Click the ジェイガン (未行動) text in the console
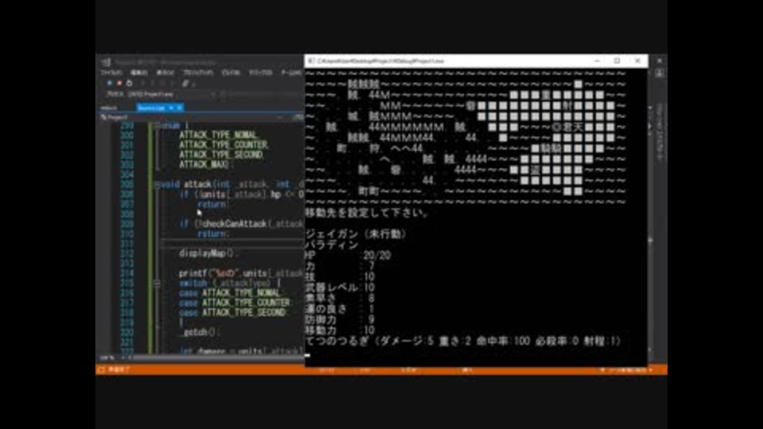Viewport: 763px width, 429px height. coord(356,234)
